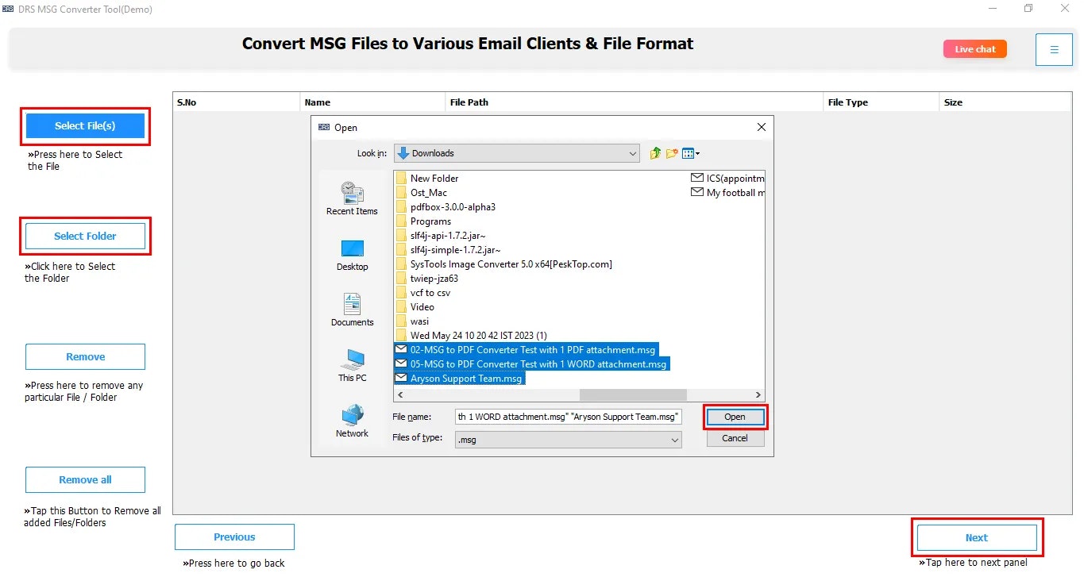This screenshot has width=1084, height=577.
Task: Go to Documents shortcut
Action: pos(352,310)
